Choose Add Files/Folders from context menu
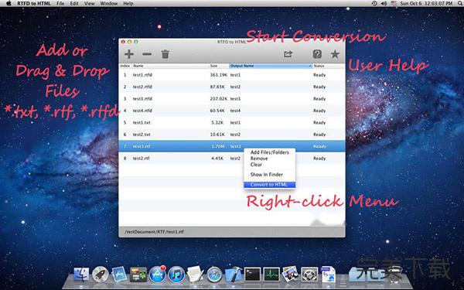464x290 pixels. (x=269, y=152)
